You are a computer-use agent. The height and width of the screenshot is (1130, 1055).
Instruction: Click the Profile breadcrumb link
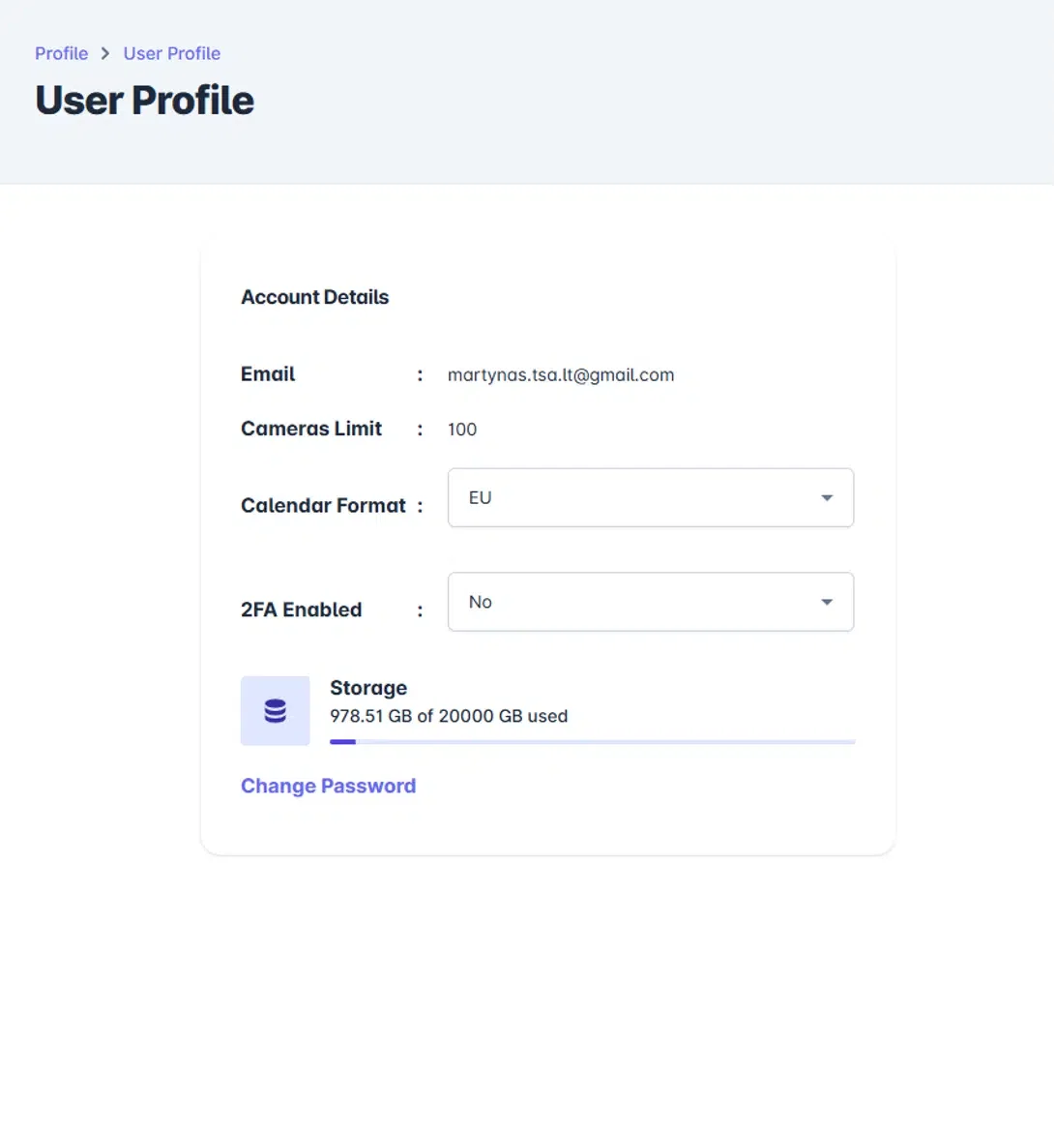coord(61,53)
